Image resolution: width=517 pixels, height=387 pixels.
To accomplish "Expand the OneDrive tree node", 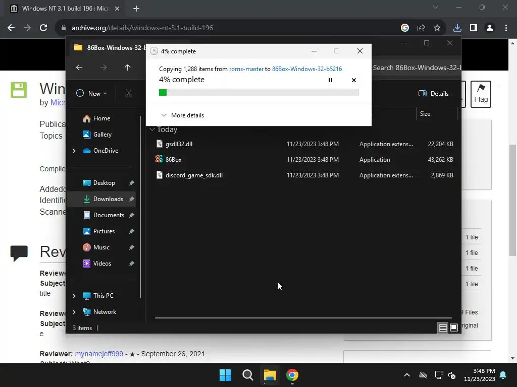I will [x=74, y=151].
